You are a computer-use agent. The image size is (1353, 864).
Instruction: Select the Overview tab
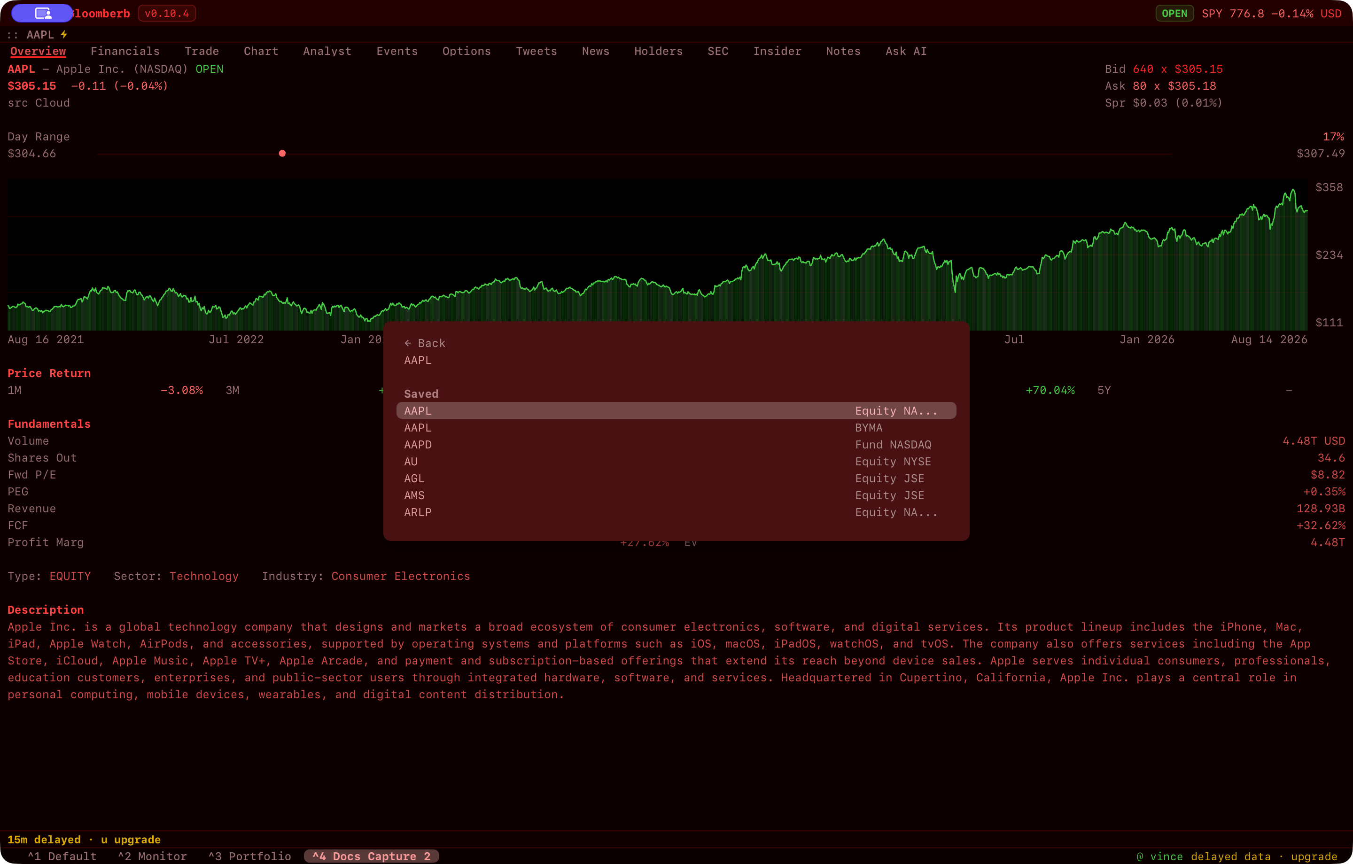[x=38, y=51]
